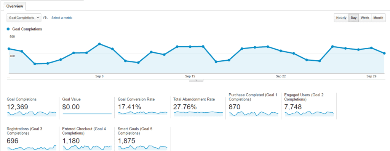Click the peak data point near Sep 8
Screen dimensions: 390x151
99,44
